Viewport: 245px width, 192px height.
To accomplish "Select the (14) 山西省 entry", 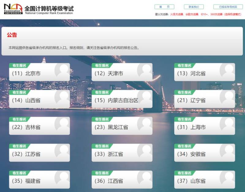I will 40,99.
